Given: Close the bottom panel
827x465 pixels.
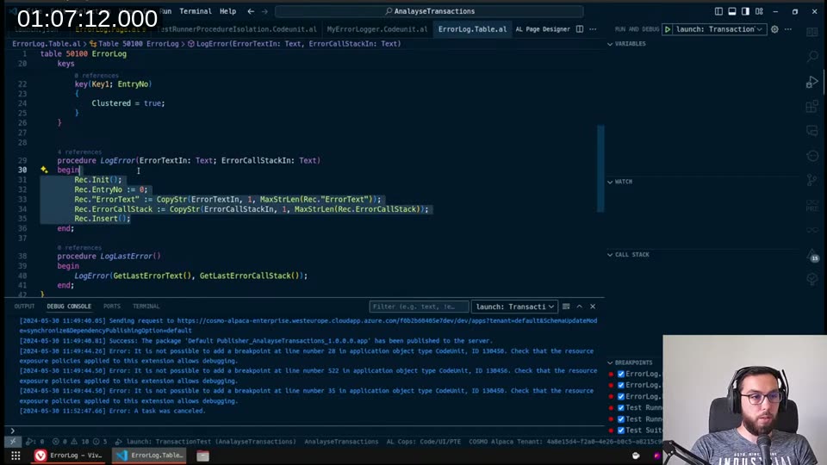Looking at the screenshot, I should pos(593,307).
